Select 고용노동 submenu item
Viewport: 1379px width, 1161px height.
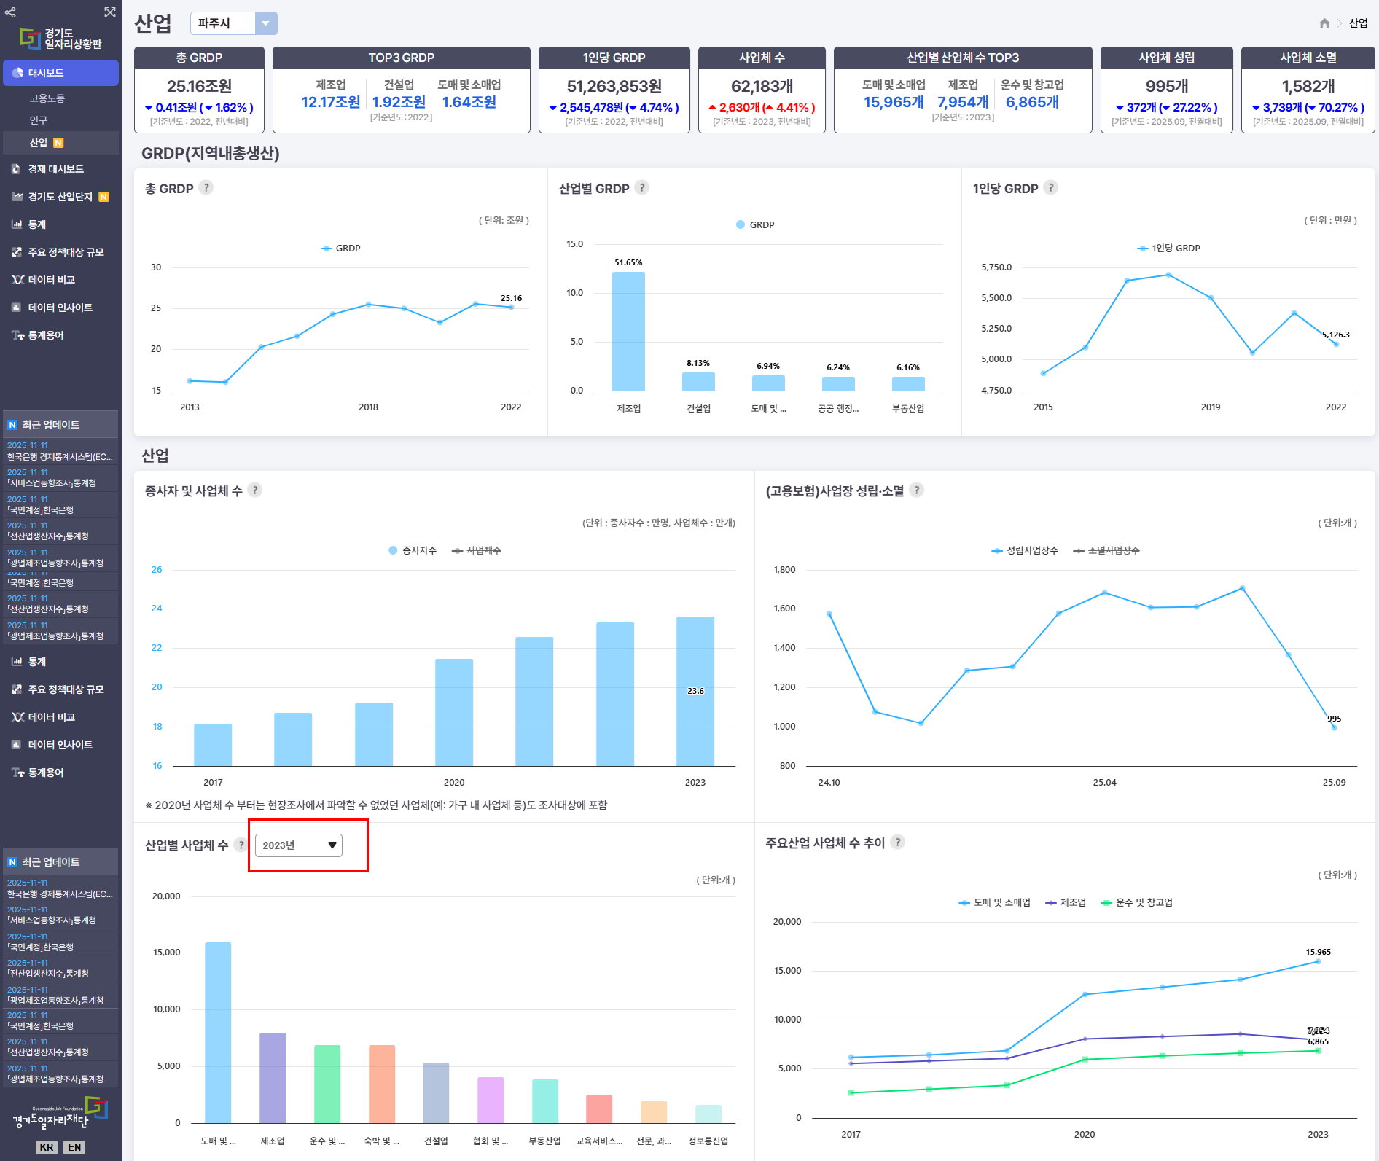47,98
